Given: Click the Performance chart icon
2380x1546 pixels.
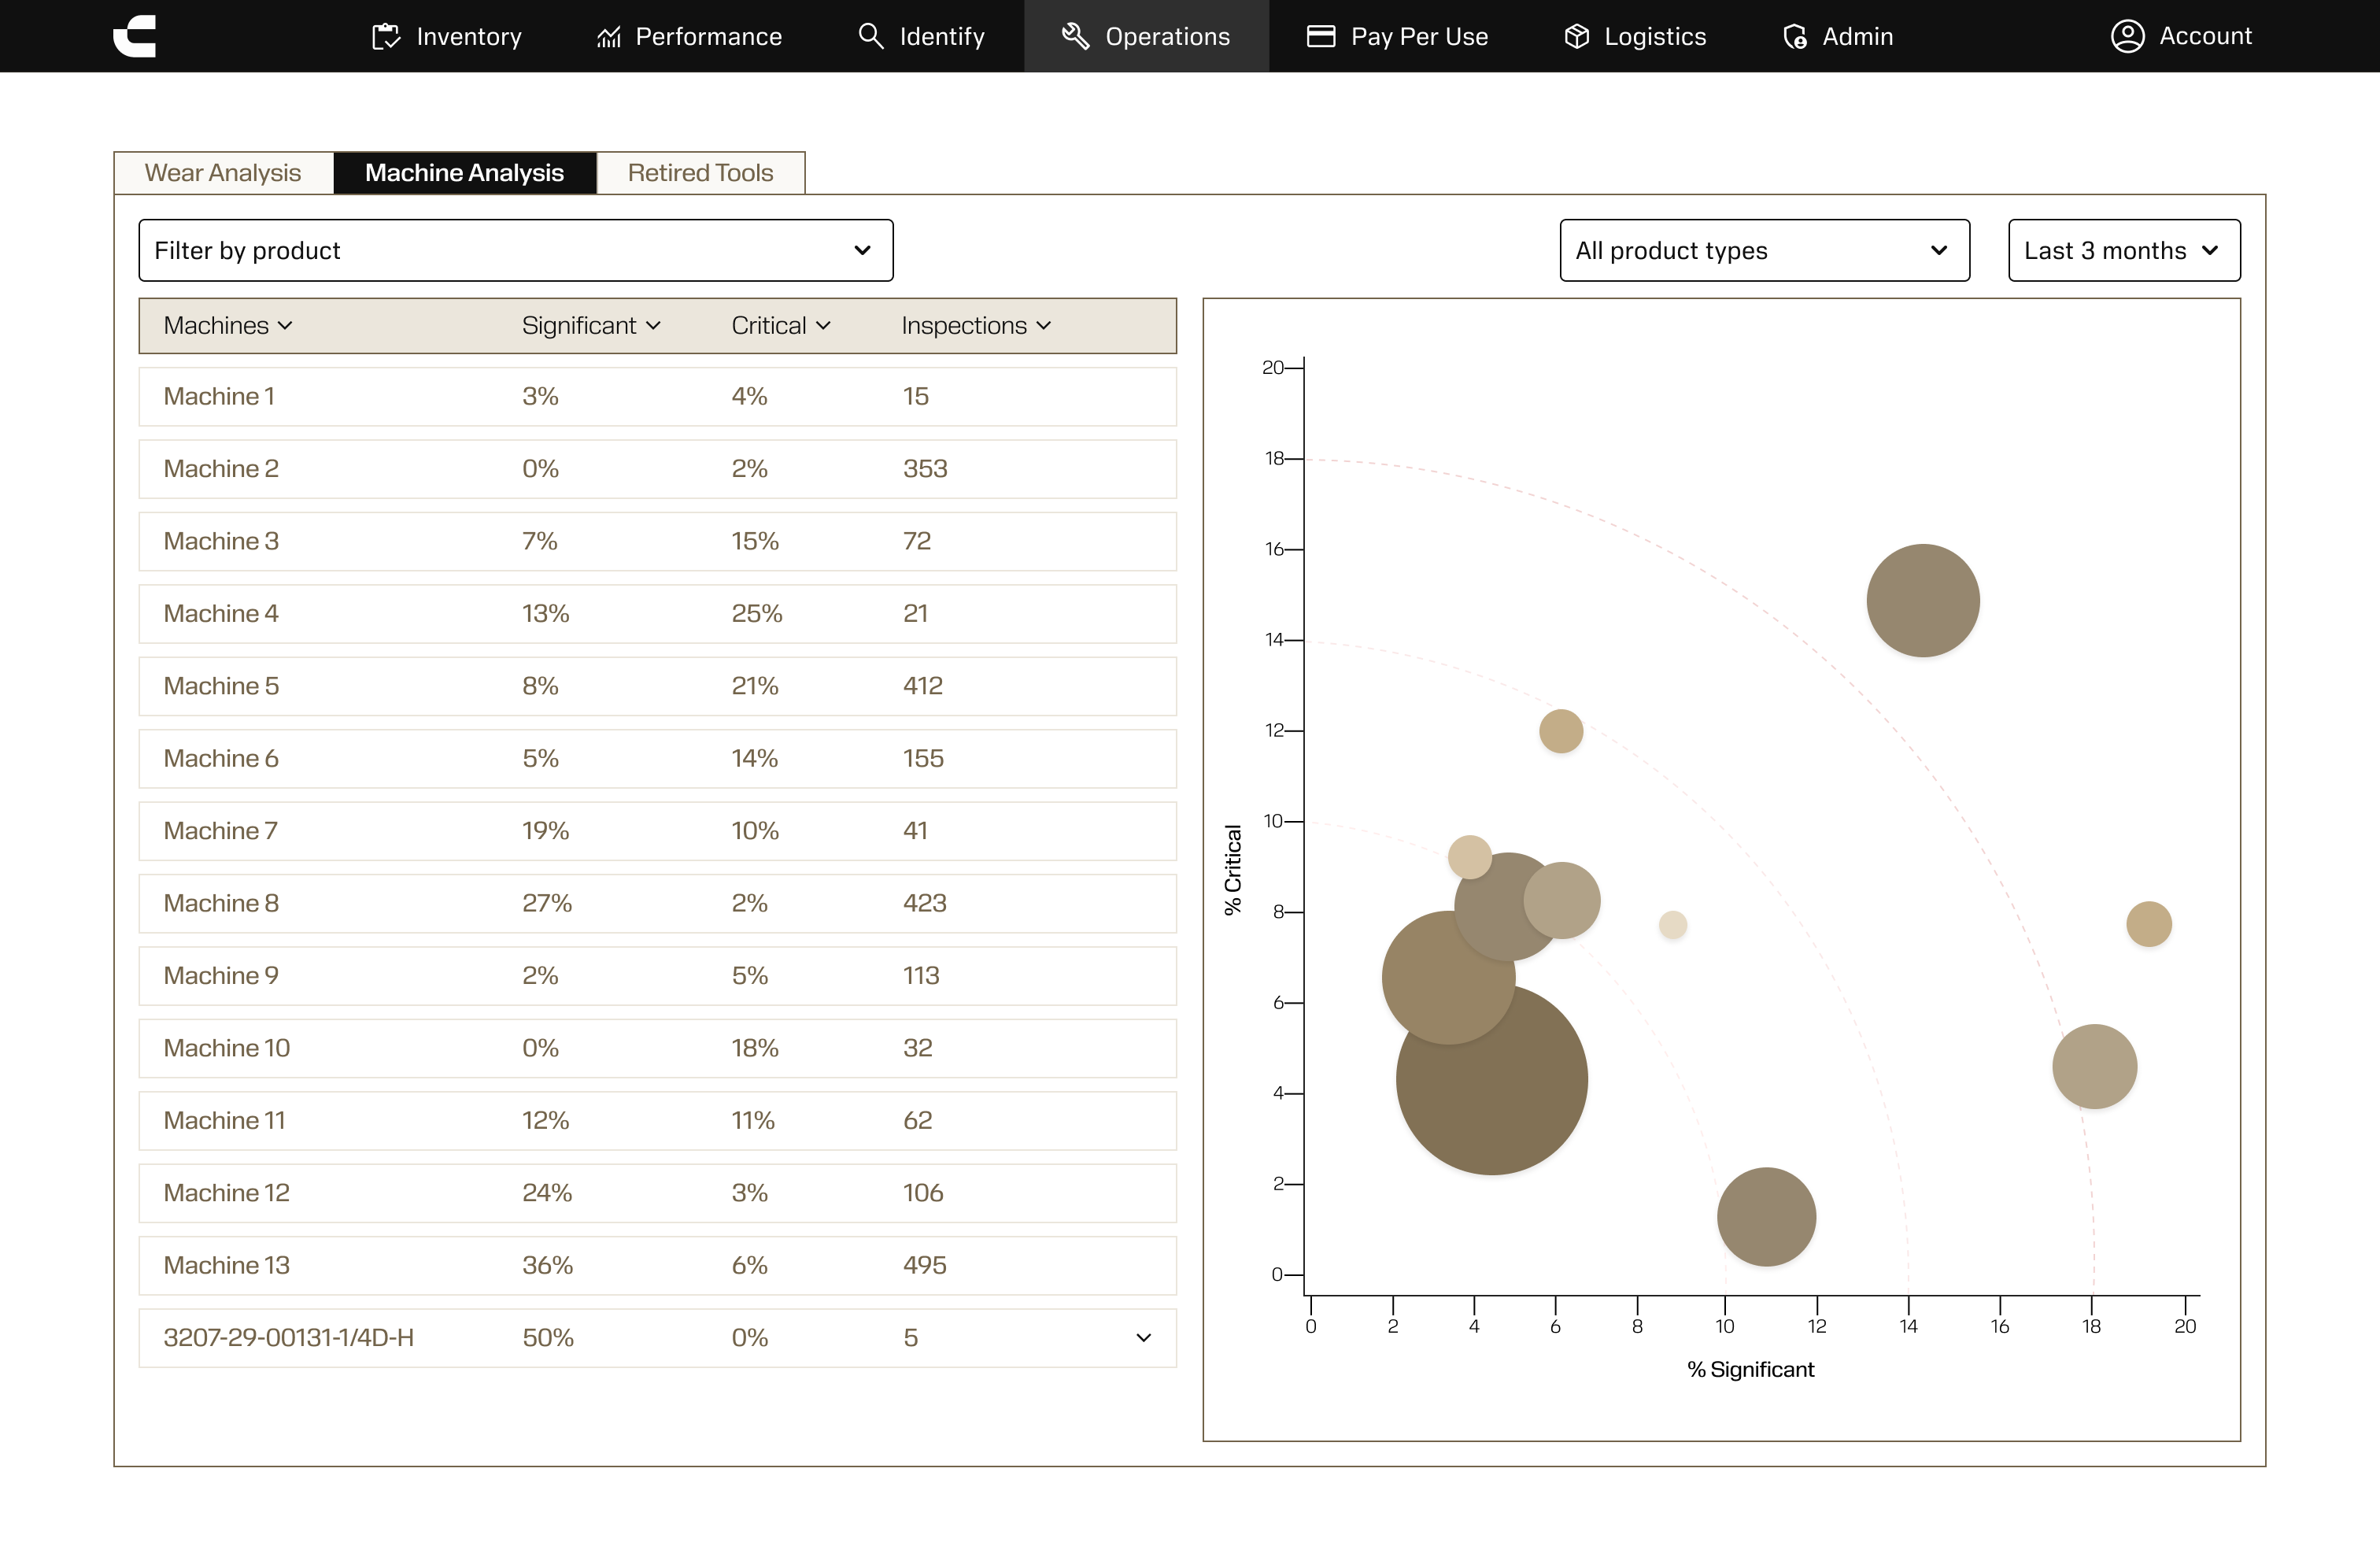Looking at the screenshot, I should click(609, 37).
